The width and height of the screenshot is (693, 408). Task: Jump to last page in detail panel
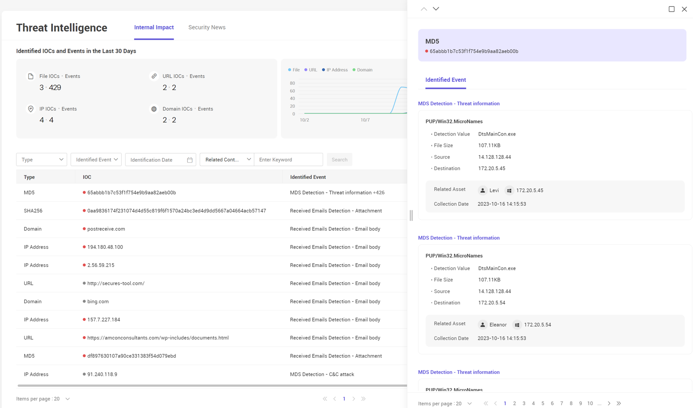pyautogui.click(x=619, y=403)
